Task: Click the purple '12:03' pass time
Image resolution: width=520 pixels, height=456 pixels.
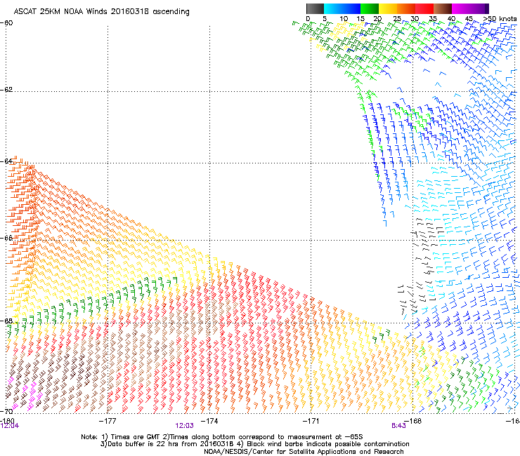Action: coord(184,426)
